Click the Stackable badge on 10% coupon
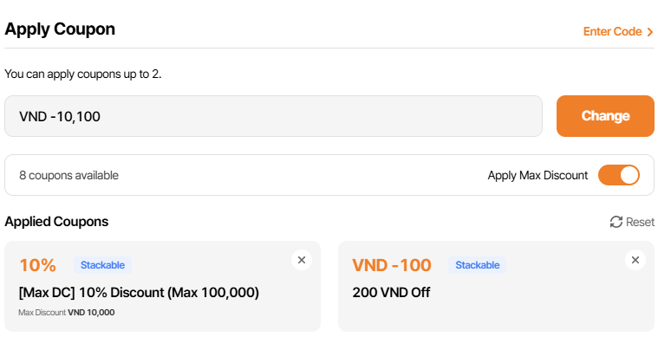Viewport: 671px width, 350px height. (x=103, y=265)
